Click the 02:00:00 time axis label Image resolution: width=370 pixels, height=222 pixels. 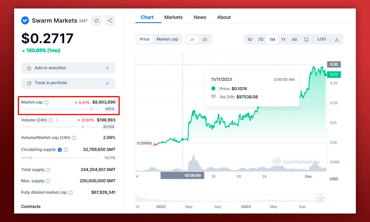click(x=183, y=176)
